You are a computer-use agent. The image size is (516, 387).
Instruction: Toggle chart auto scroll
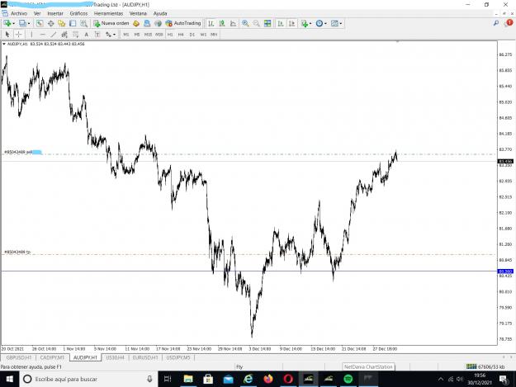(281, 23)
